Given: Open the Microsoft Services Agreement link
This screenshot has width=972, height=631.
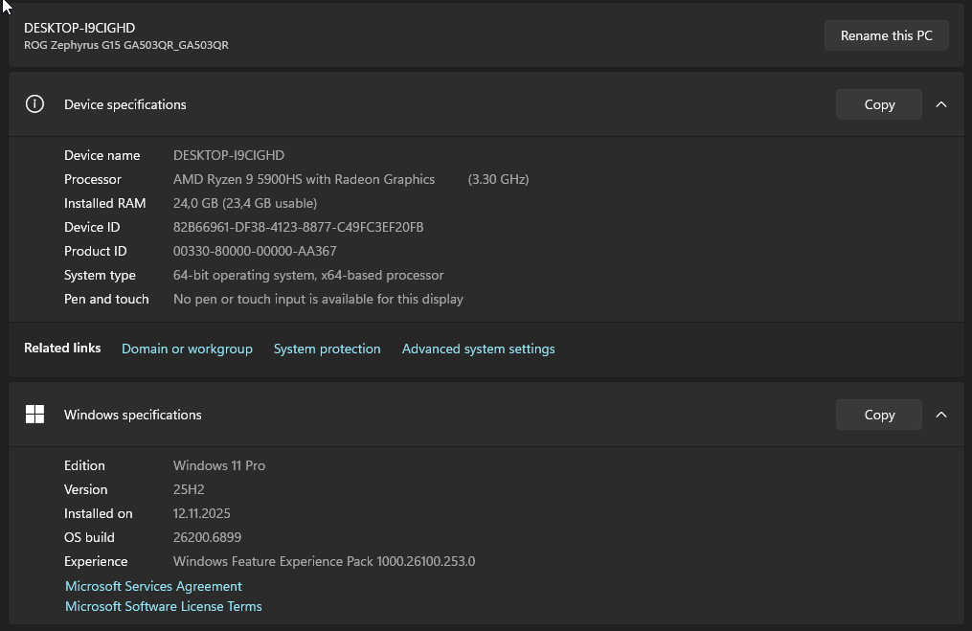Looking at the screenshot, I should click(x=153, y=586).
